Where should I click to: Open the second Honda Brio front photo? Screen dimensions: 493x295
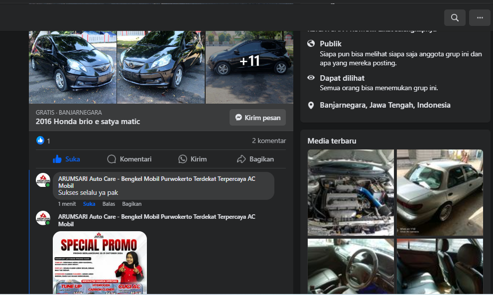click(x=161, y=67)
